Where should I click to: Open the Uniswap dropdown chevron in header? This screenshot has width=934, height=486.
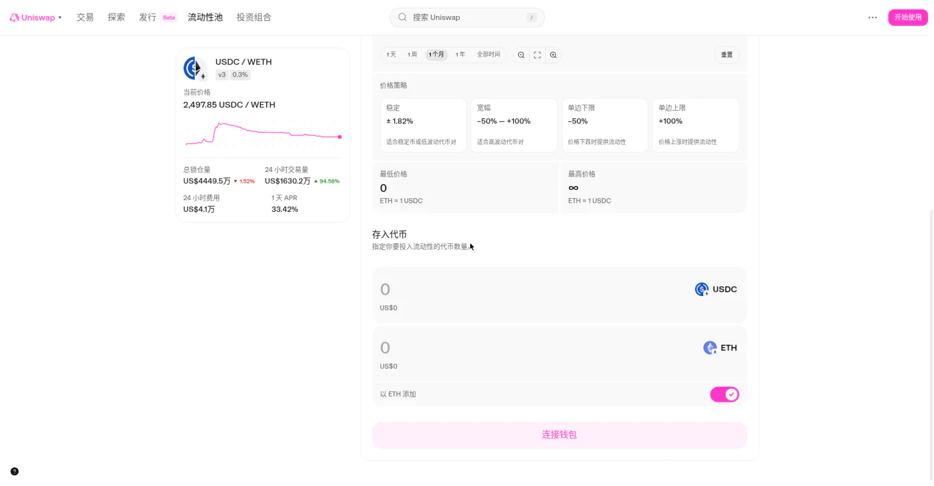[60, 17]
